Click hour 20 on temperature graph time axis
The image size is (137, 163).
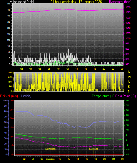coord(104,159)
